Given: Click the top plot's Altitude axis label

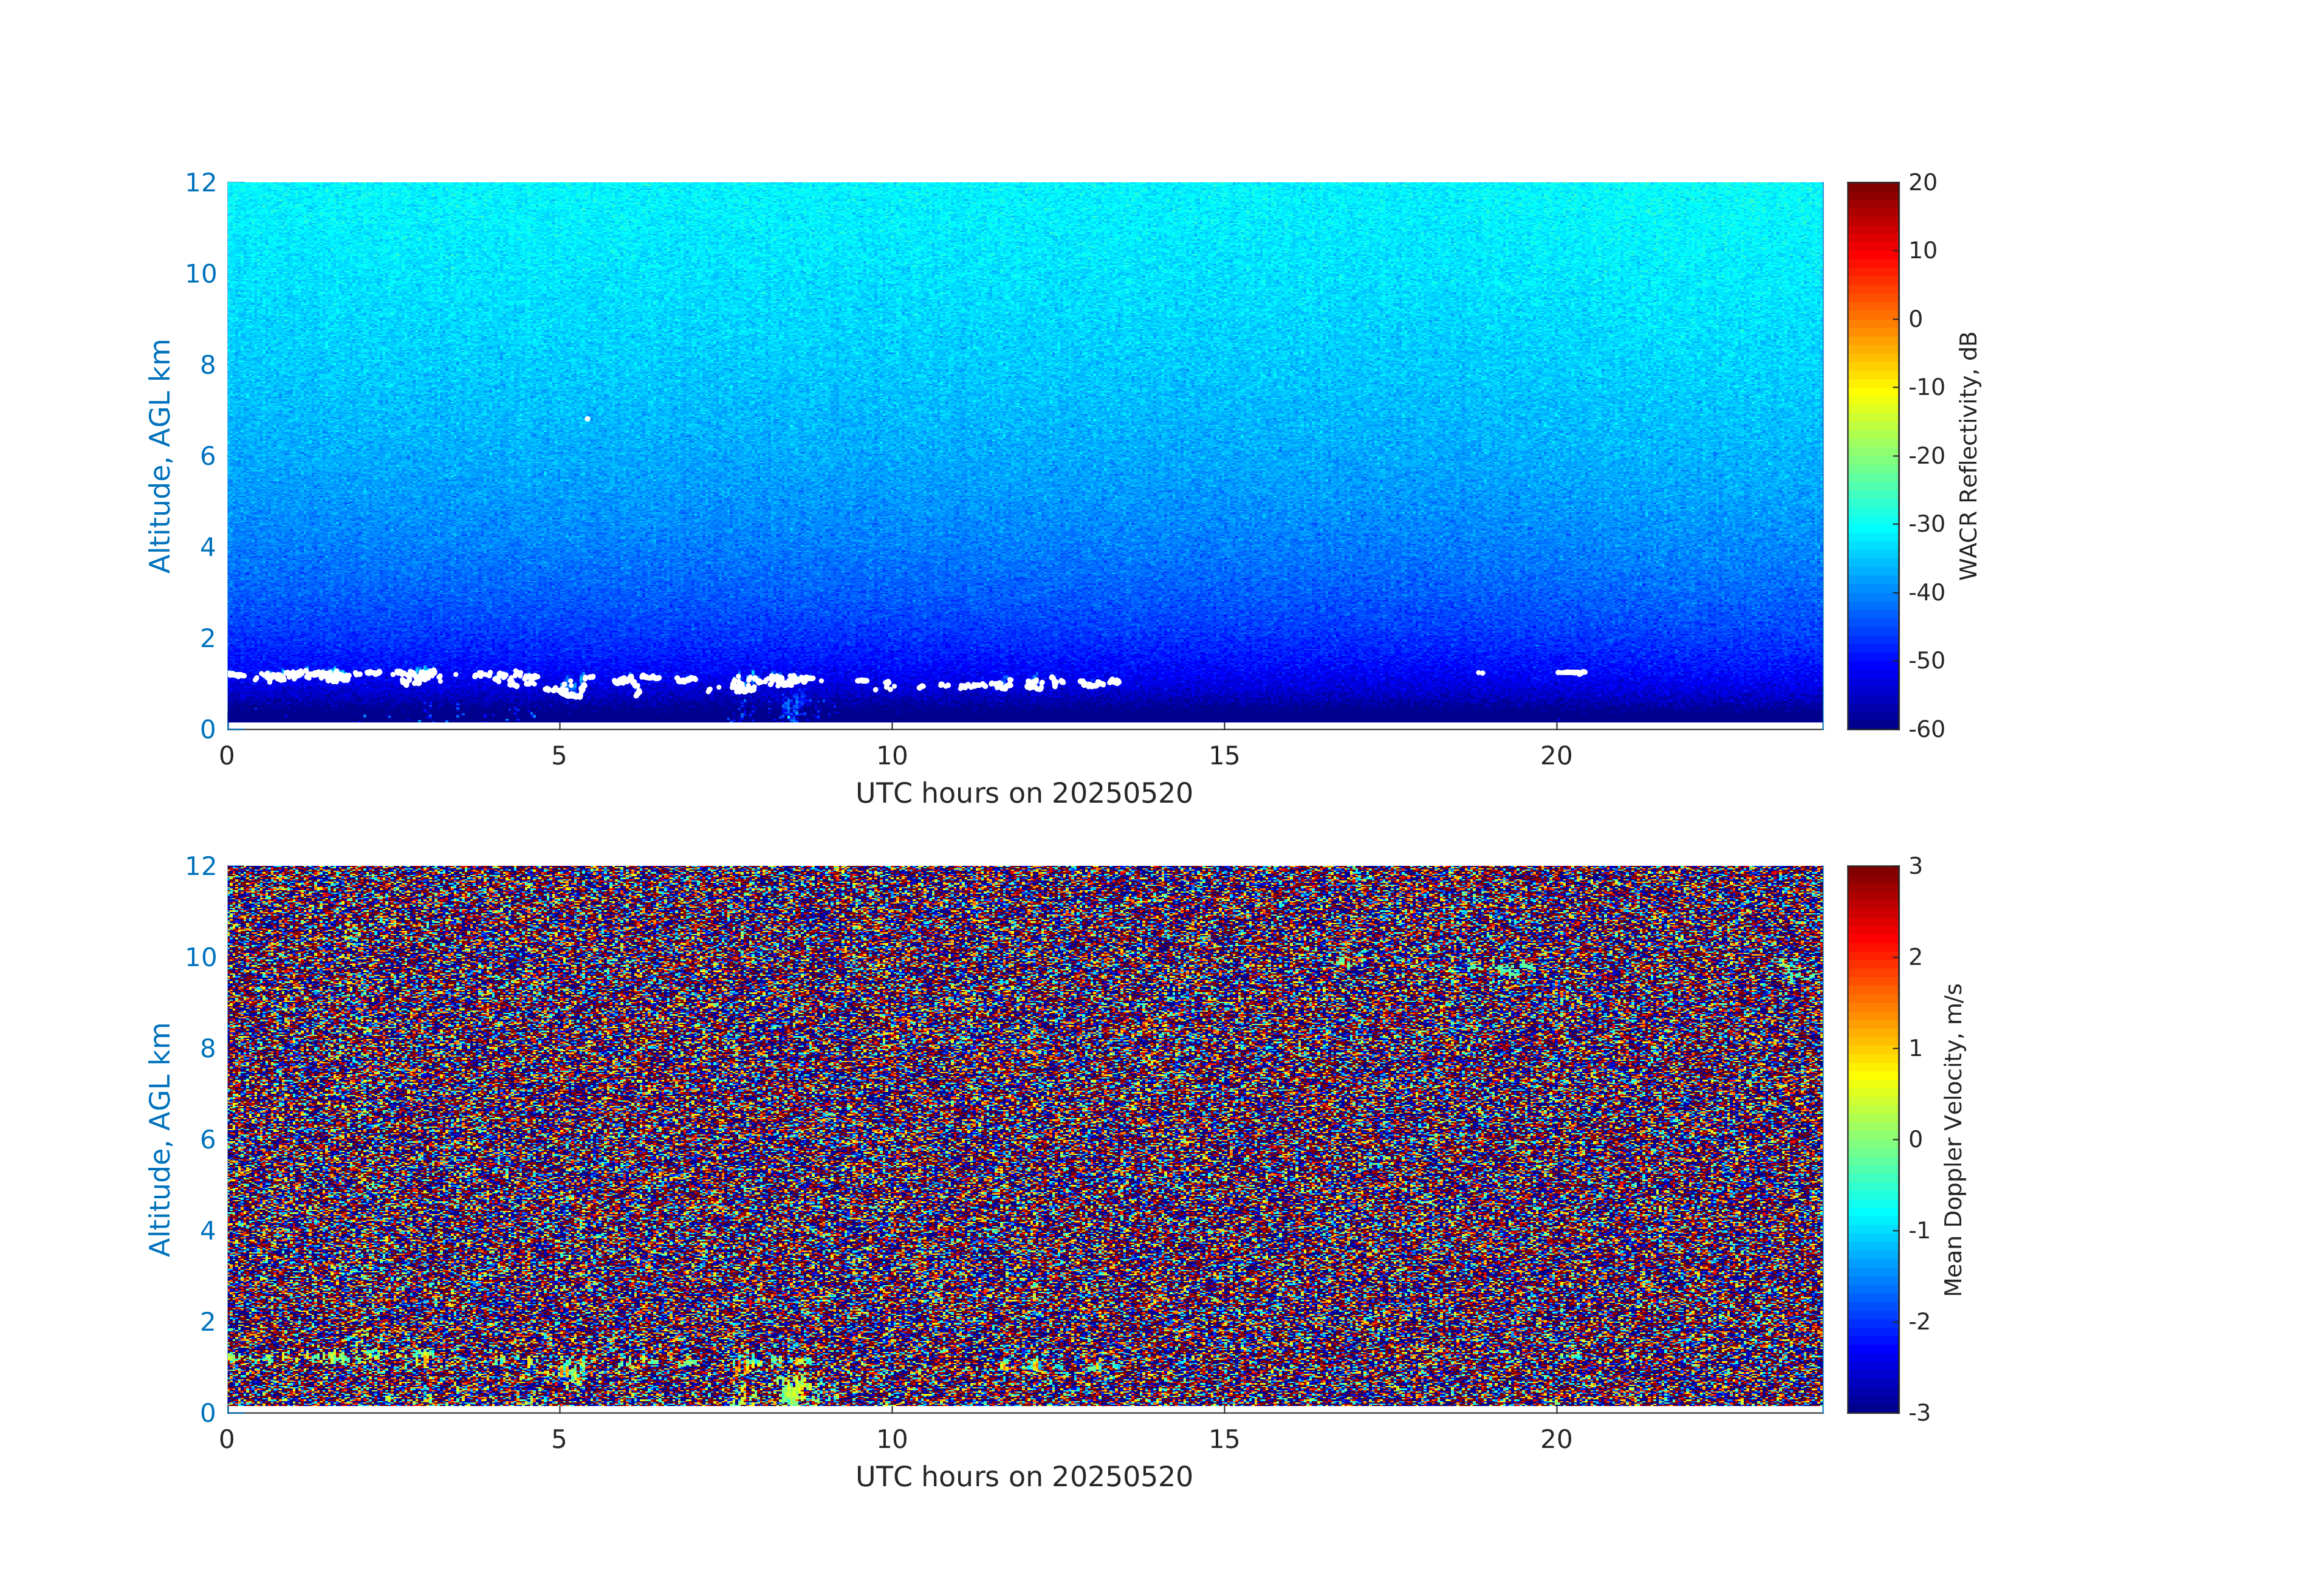Looking at the screenshot, I should [x=160, y=456].
